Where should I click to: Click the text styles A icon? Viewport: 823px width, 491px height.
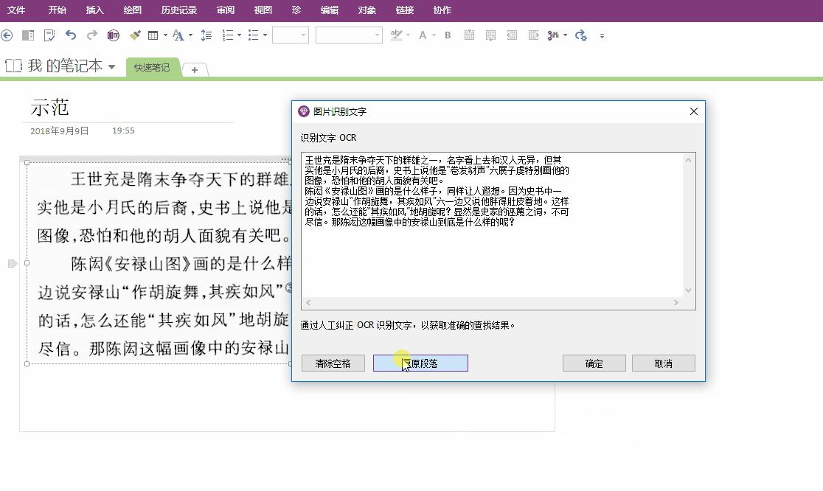click(x=178, y=35)
